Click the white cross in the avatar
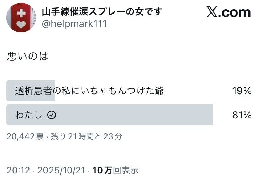The height and width of the screenshot is (177, 267). (21, 13)
